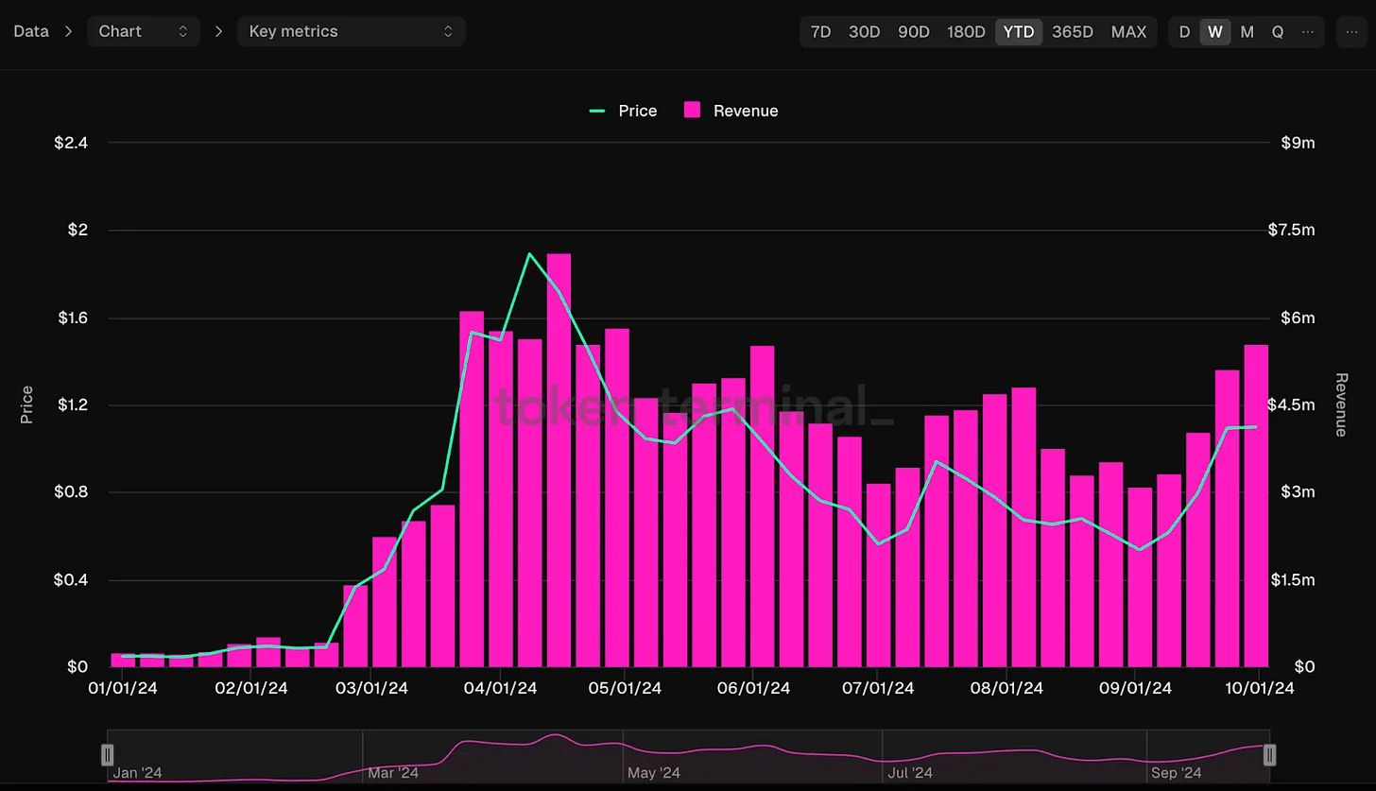Select the 7D time range
The image size is (1376, 791).
pos(820,31)
